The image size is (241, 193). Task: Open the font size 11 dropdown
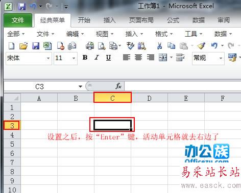[74, 58]
